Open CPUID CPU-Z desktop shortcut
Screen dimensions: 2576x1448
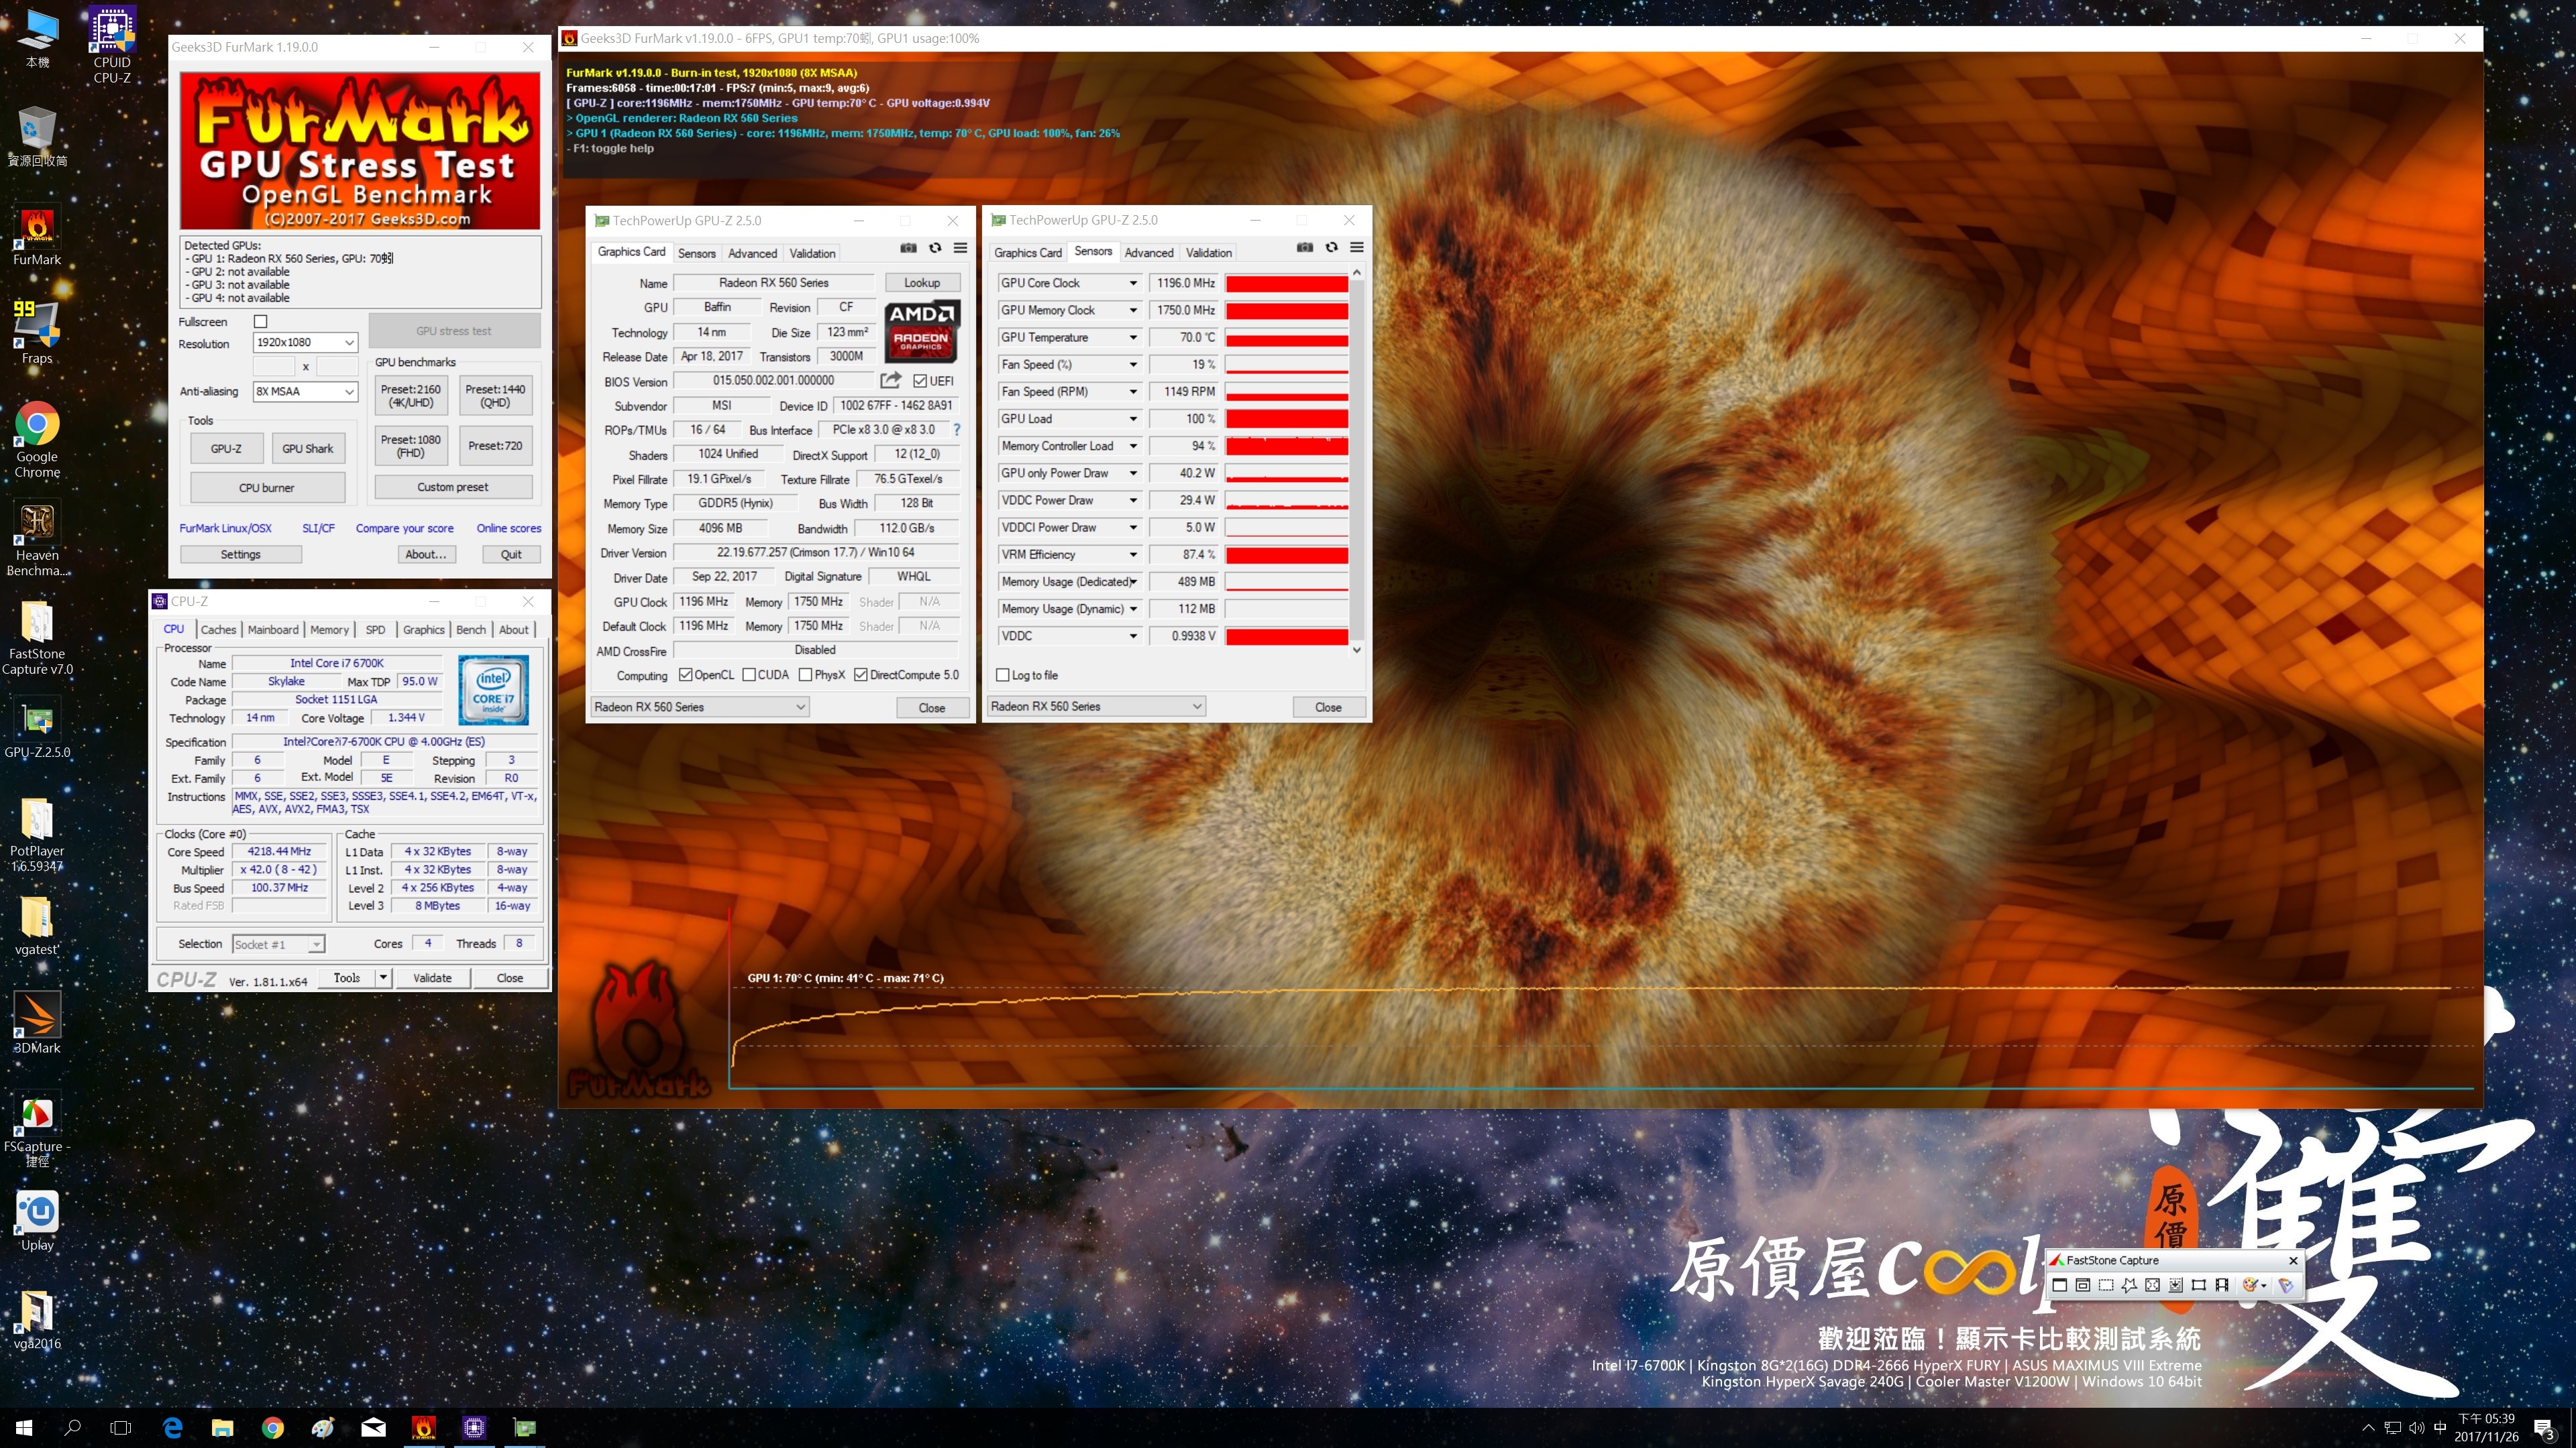coord(112,45)
